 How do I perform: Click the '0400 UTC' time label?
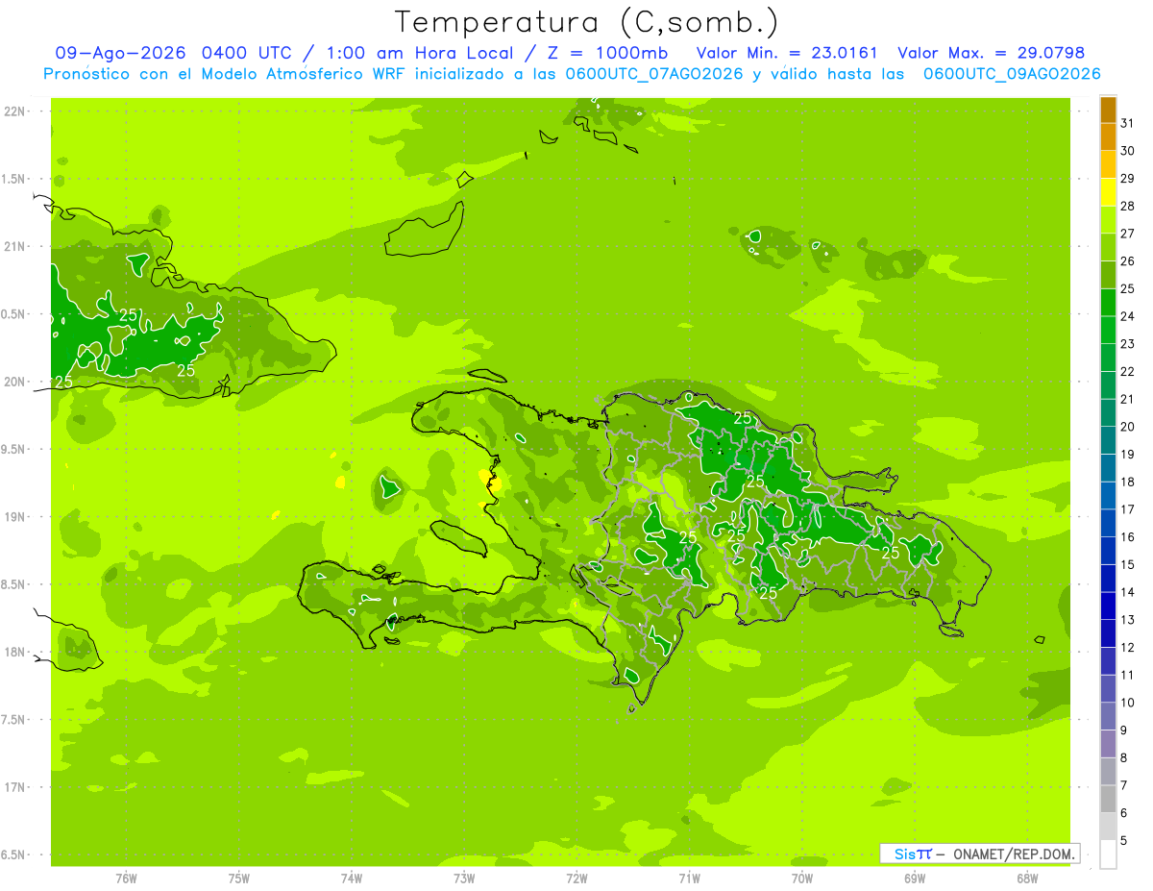248,53
